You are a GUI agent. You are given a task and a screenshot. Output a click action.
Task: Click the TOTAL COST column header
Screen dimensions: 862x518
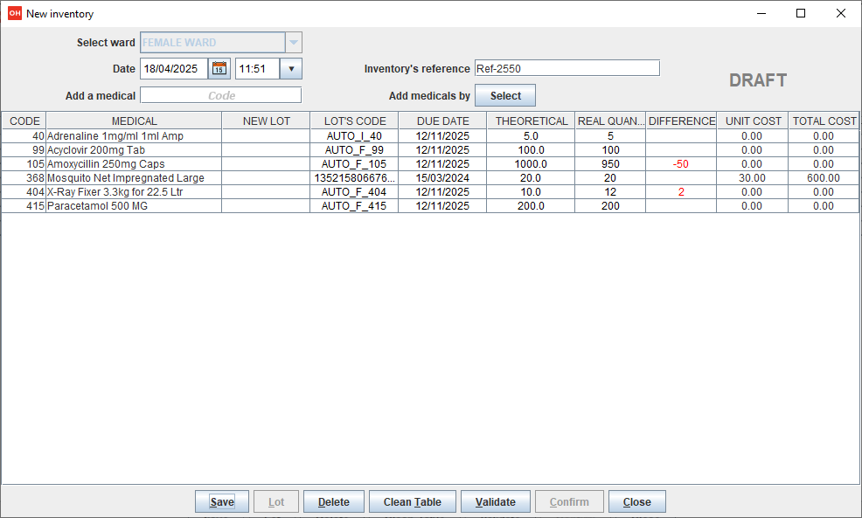point(824,121)
